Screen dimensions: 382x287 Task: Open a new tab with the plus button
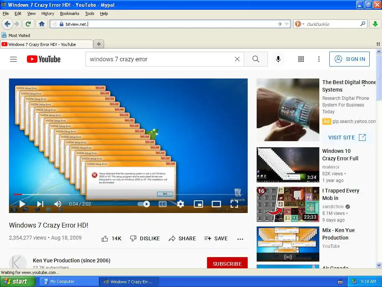point(98,44)
